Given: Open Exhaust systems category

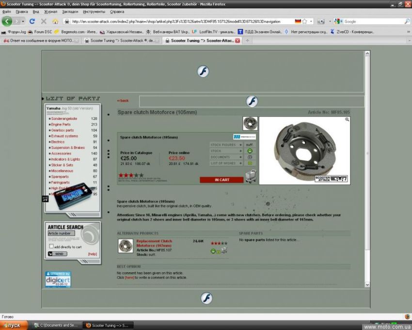Looking at the screenshot, I should coord(64,136).
